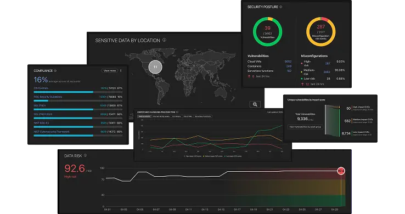The image size is (405, 214).
Task: Open the CIS Controls compliance link
Action: click(41, 88)
